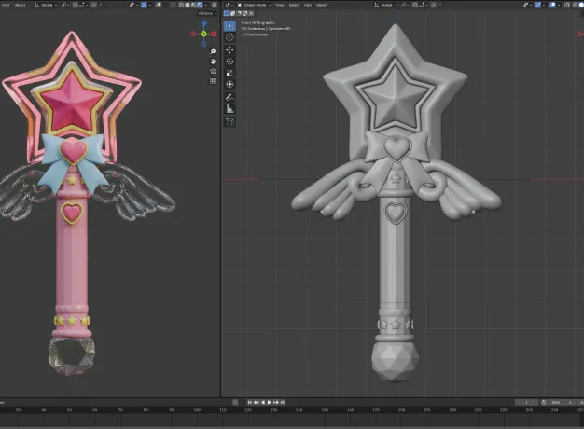This screenshot has width=584, height=429.
Task: Open Global orientation dropdown in left viewport
Action: pyautogui.click(x=46, y=5)
